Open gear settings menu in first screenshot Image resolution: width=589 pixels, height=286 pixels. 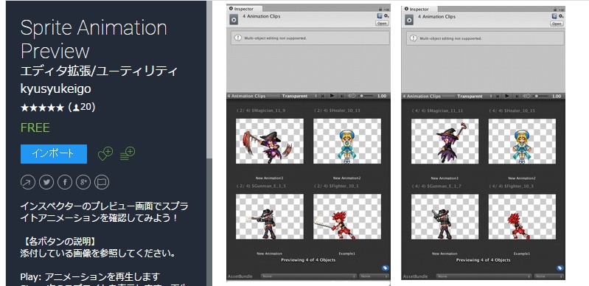point(386,15)
